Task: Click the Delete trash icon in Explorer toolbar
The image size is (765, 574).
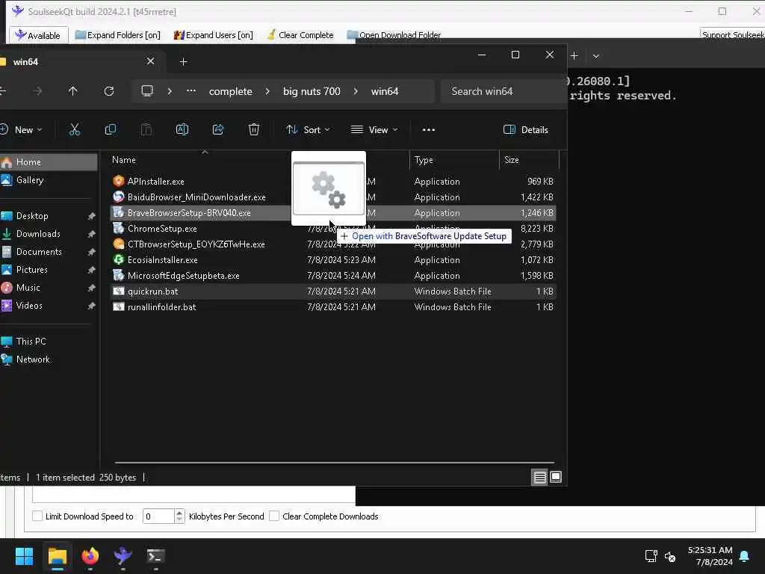Action: point(254,130)
